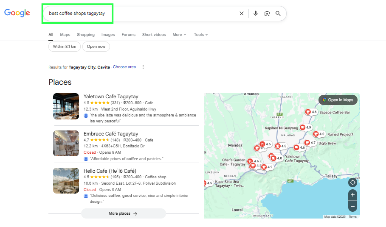386x227 pixels.
Task: Toggle the Within 8.1 km filter chip
Action: 65,47
